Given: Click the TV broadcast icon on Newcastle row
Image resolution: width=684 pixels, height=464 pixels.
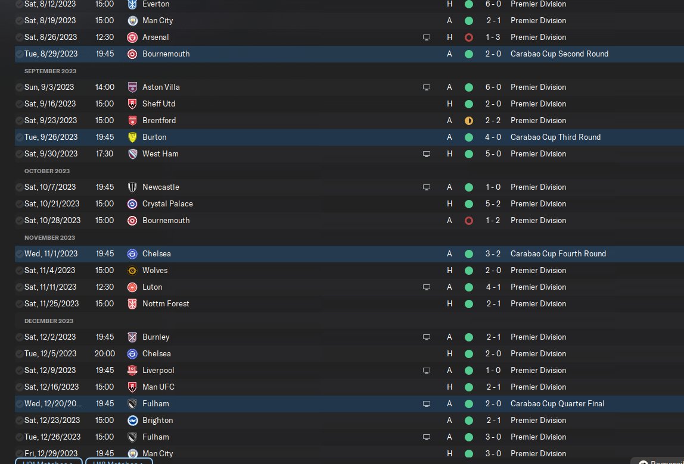Looking at the screenshot, I should (427, 187).
